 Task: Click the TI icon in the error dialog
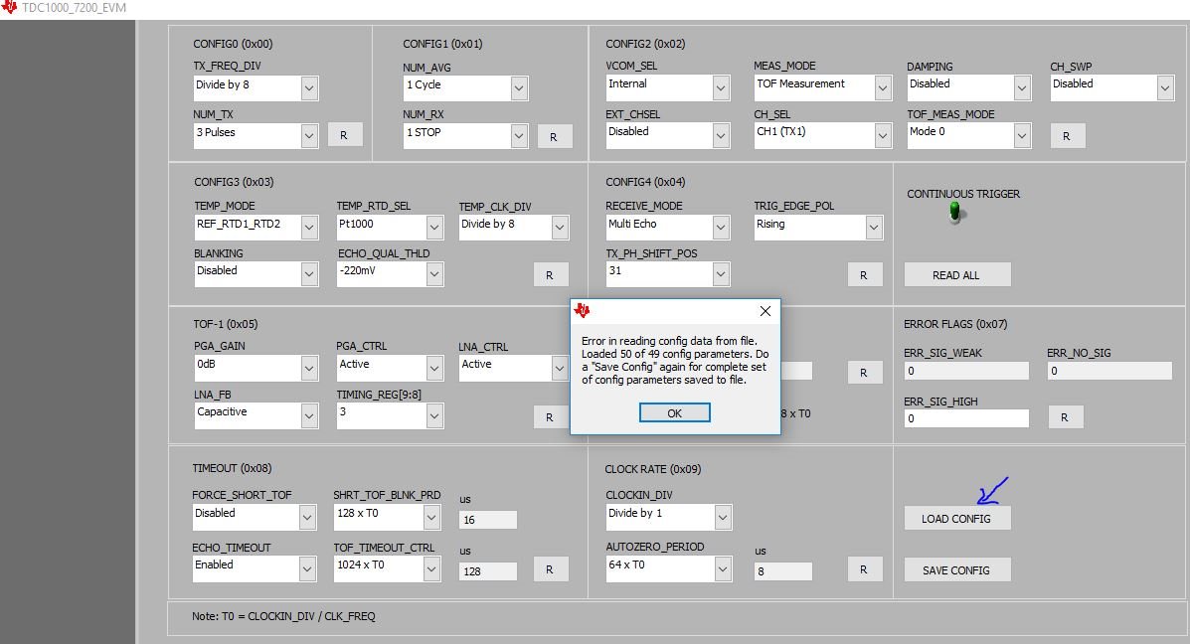click(x=582, y=310)
